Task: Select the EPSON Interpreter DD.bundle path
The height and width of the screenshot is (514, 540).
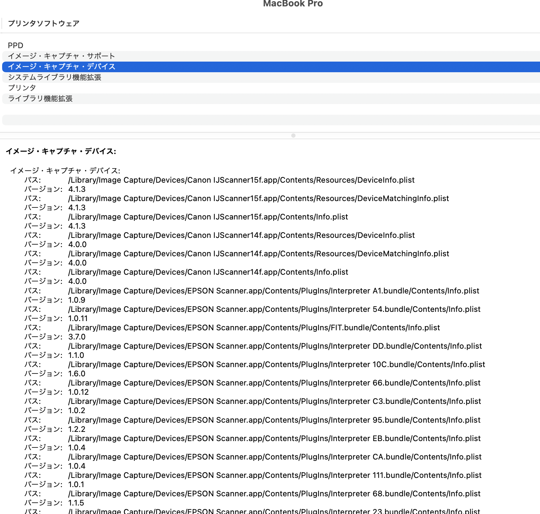Action: [x=275, y=346]
